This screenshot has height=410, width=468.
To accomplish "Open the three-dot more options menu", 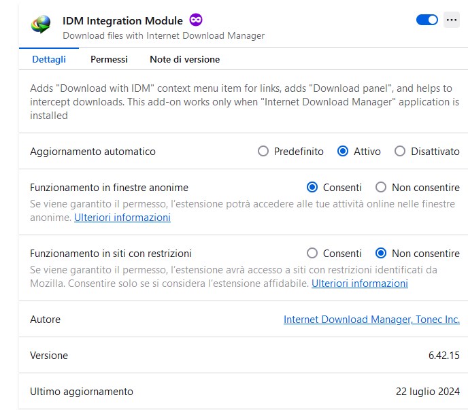I will pyautogui.click(x=452, y=20).
